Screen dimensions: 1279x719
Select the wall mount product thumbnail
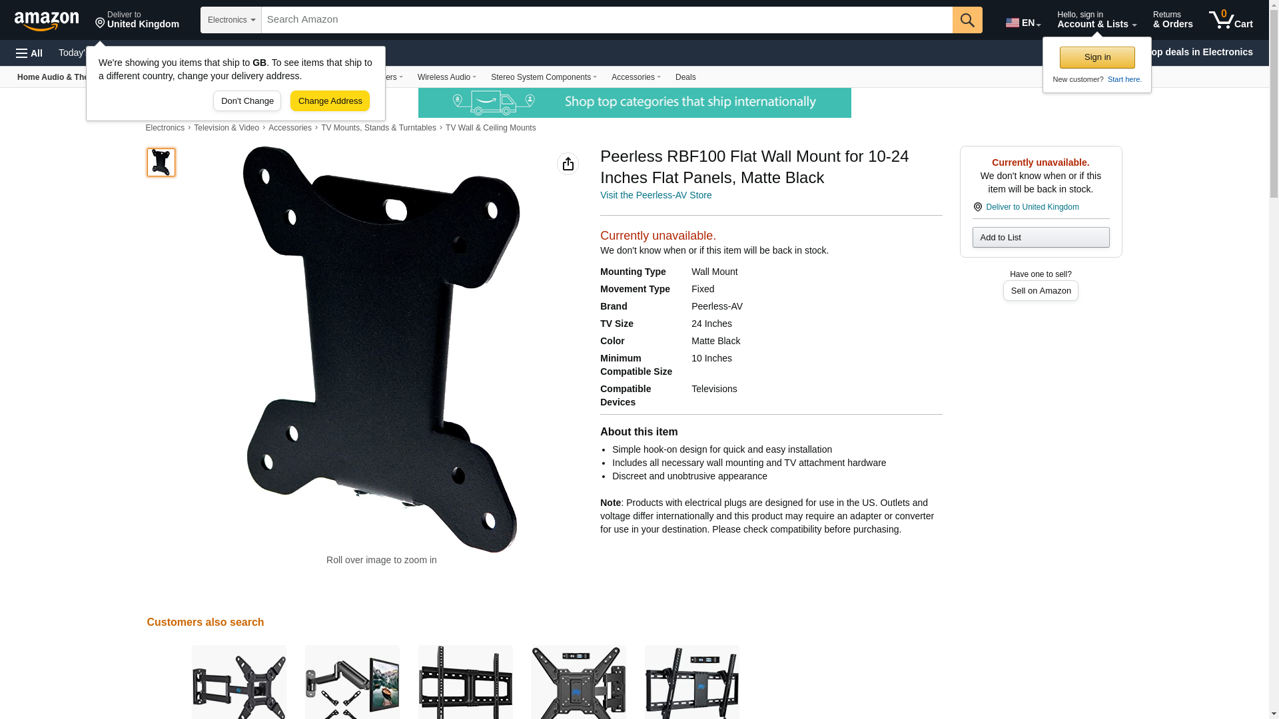161,162
